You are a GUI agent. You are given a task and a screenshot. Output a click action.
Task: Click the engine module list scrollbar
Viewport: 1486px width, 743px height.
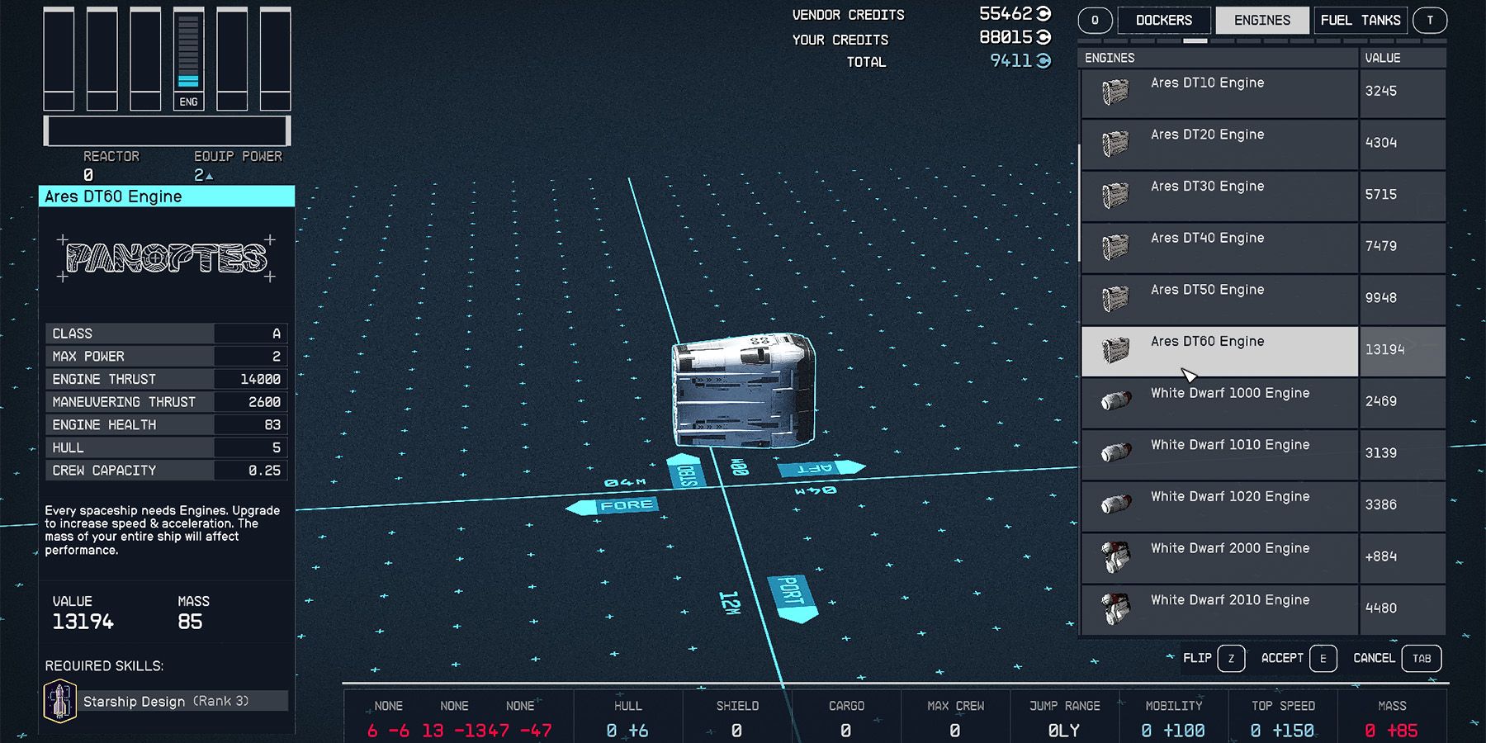(x=1080, y=203)
